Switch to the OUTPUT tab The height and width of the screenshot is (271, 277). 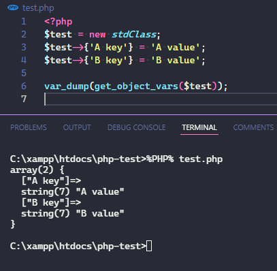(77, 127)
